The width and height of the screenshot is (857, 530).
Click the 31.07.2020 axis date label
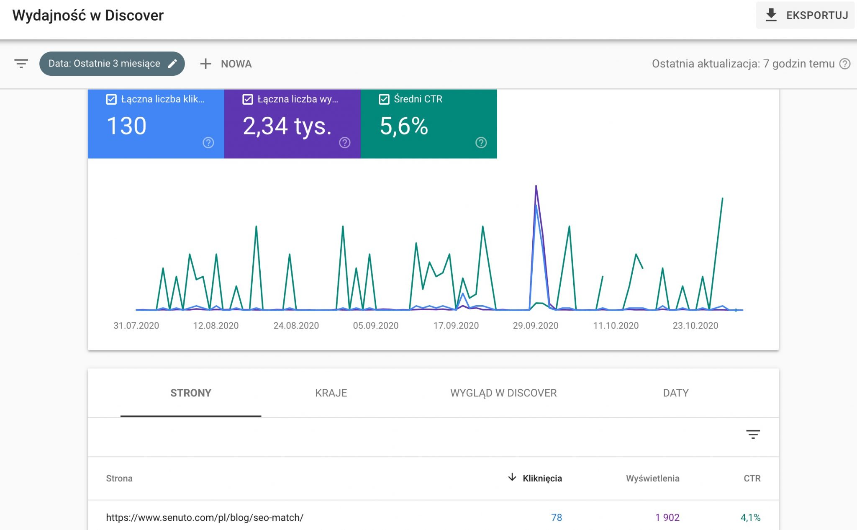pyautogui.click(x=136, y=326)
